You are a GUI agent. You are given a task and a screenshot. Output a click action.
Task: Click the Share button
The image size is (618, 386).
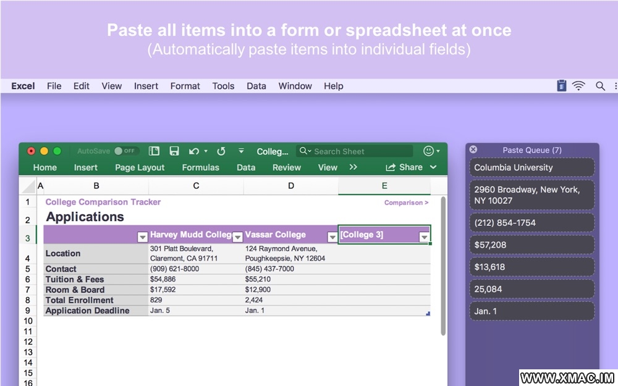pyautogui.click(x=405, y=167)
